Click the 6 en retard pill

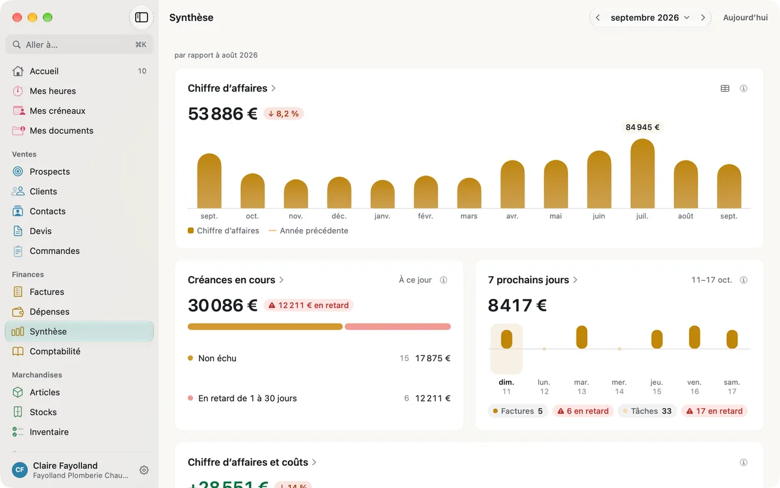[x=582, y=411]
